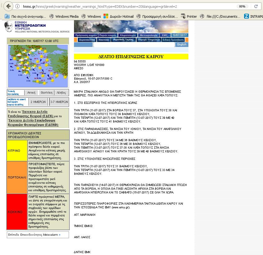Open the 'Προσαρμογή συνδέσε...' bookmark
The height and width of the screenshot is (255, 263).
pyautogui.click(x=157, y=16)
